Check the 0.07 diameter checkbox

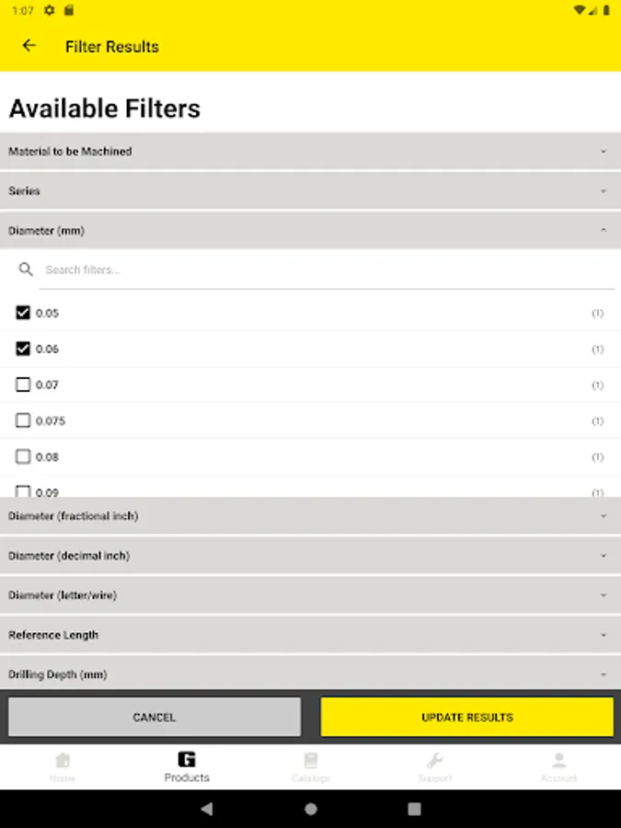coord(23,385)
